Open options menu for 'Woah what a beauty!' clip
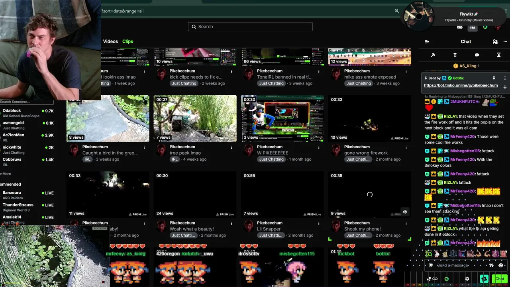 [231, 223]
